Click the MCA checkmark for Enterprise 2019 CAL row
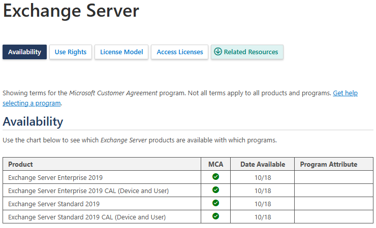 [215, 190]
